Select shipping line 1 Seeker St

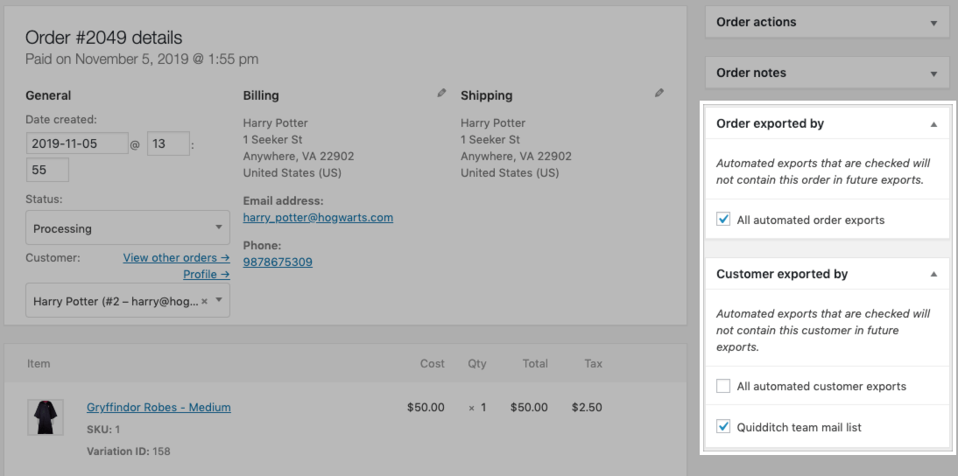coord(490,140)
